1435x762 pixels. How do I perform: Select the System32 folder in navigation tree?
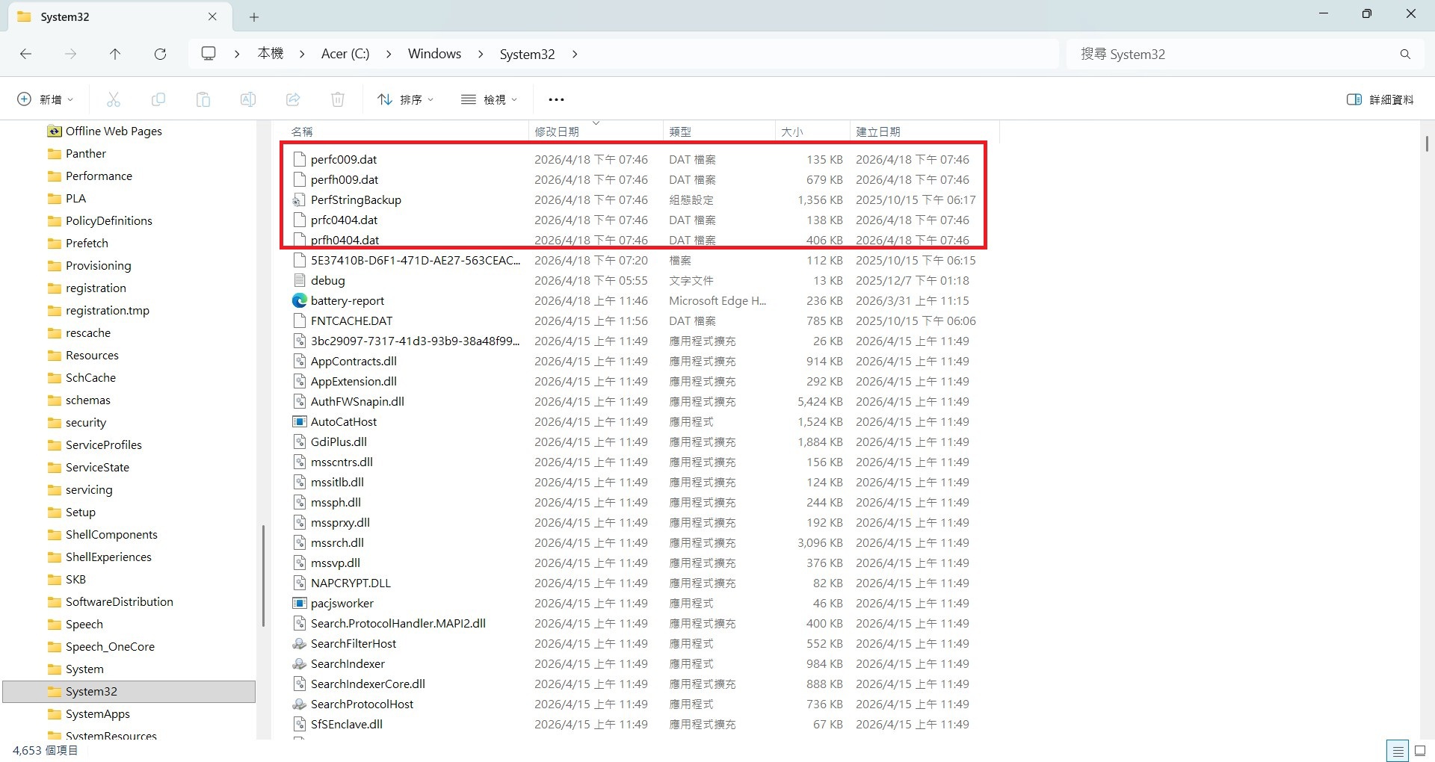tap(129, 691)
